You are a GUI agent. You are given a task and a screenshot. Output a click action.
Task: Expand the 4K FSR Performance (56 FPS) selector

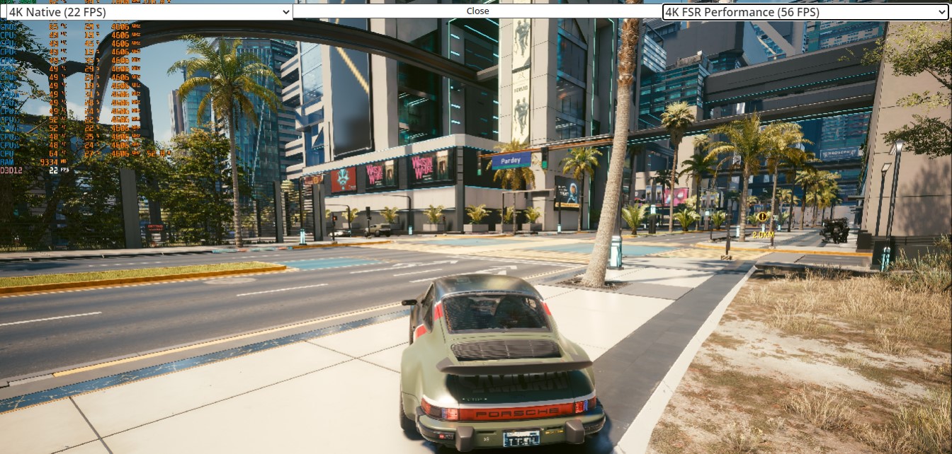pyautogui.click(x=804, y=12)
